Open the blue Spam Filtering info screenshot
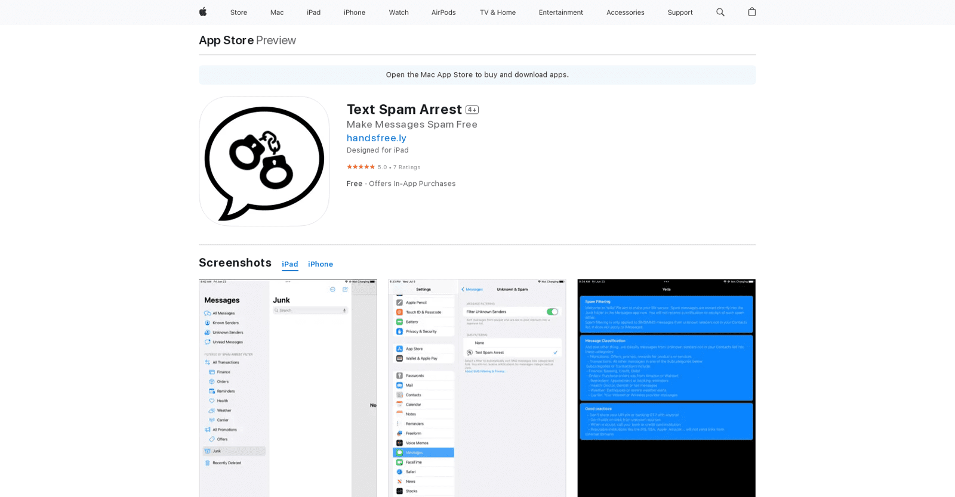This screenshot has height=497, width=955. pyautogui.click(x=666, y=387)
